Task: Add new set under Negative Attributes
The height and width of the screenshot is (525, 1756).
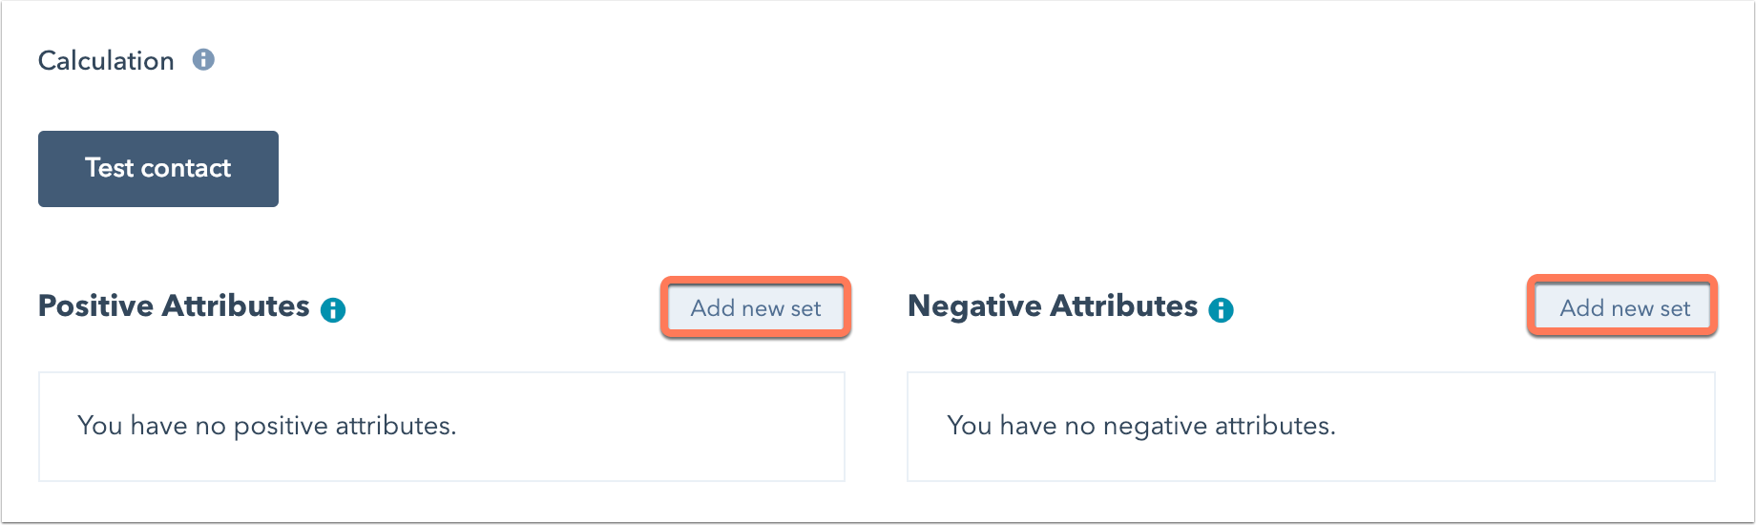Action: pos(1624,308)
